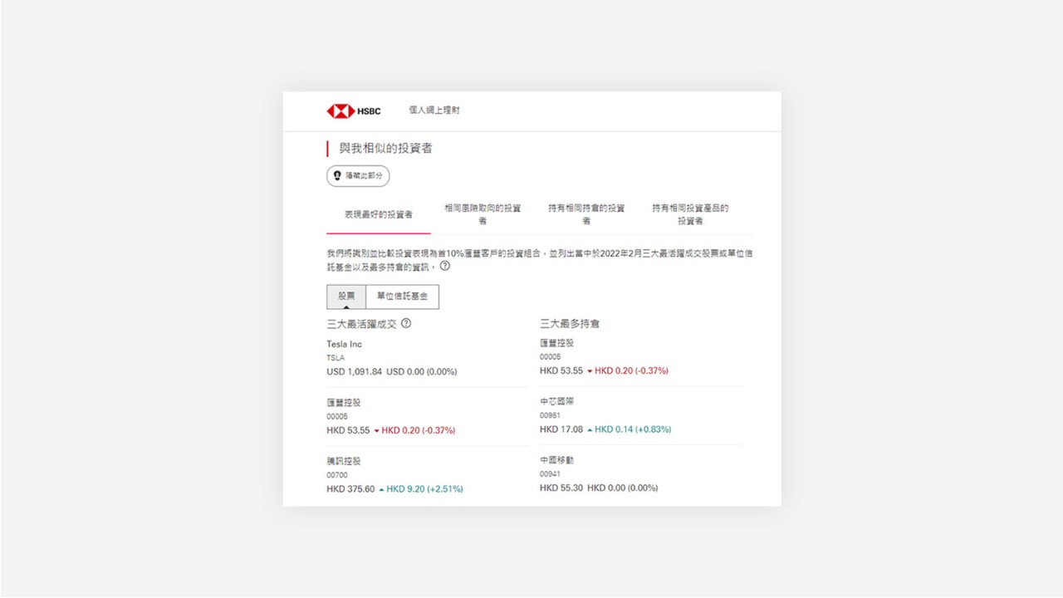Switch to the 相同風險取向的投資者 tab

tap(483, 214)
